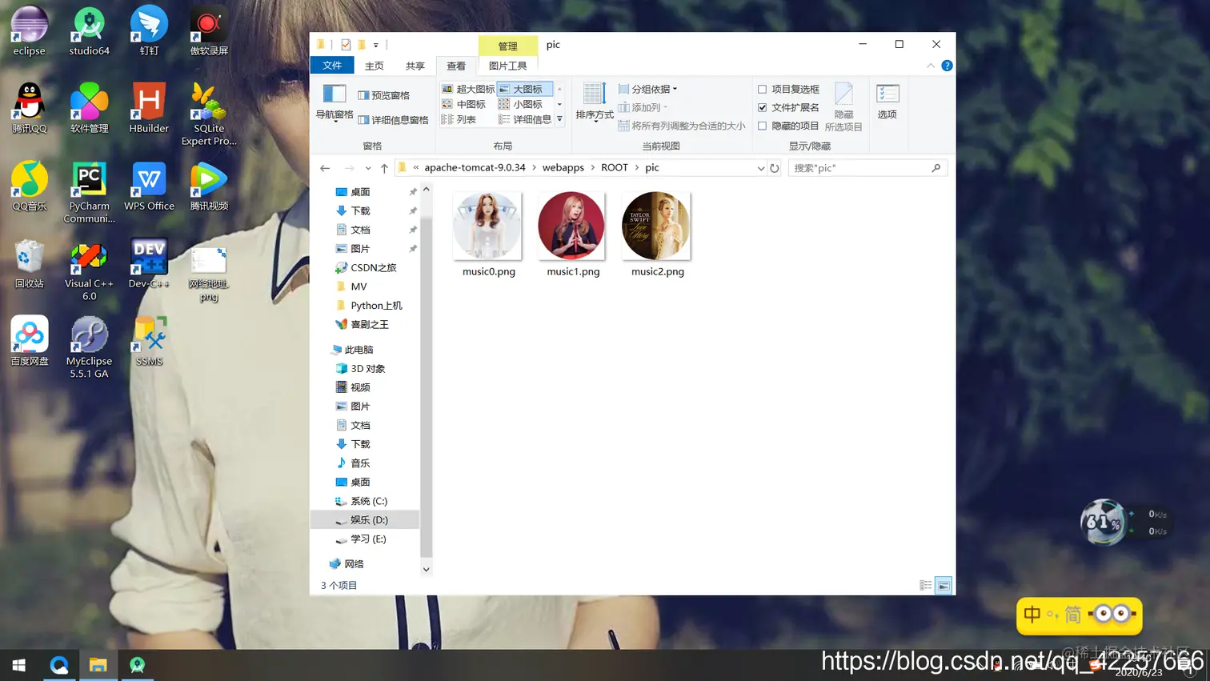The width and height of the screenshot is (1210, 681).
Task: Launch 腾讯QQ from the desktop
Action: pos(30,108)
